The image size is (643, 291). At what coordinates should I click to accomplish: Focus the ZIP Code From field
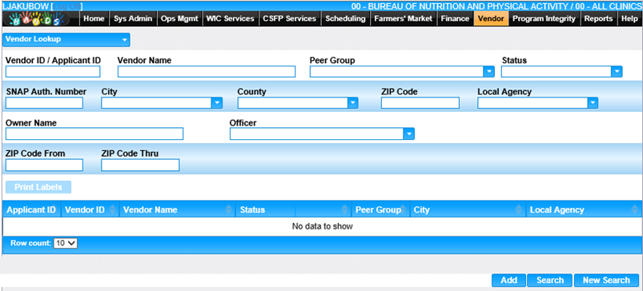[x=44, y=165]
